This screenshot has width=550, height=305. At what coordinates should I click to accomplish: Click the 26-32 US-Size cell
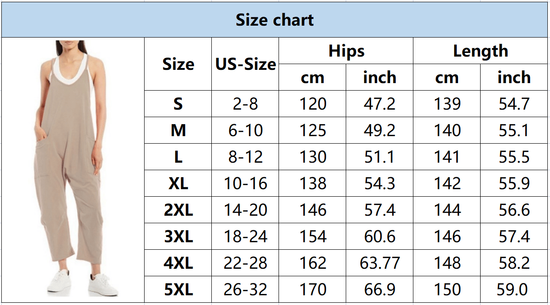pyautogui.click(x=245, y=290)
